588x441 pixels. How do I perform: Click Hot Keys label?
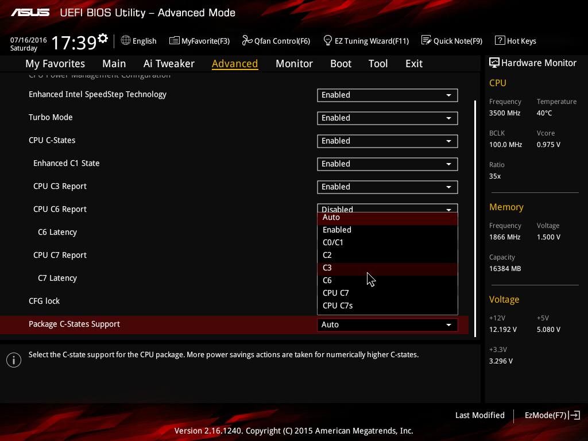521,41
